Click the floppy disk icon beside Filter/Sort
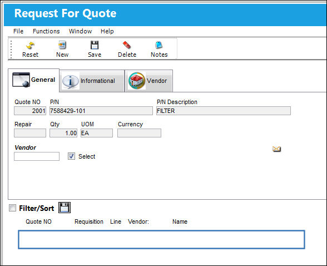The height and width of the screenshot is (266, 327). (x=65, y=208)
